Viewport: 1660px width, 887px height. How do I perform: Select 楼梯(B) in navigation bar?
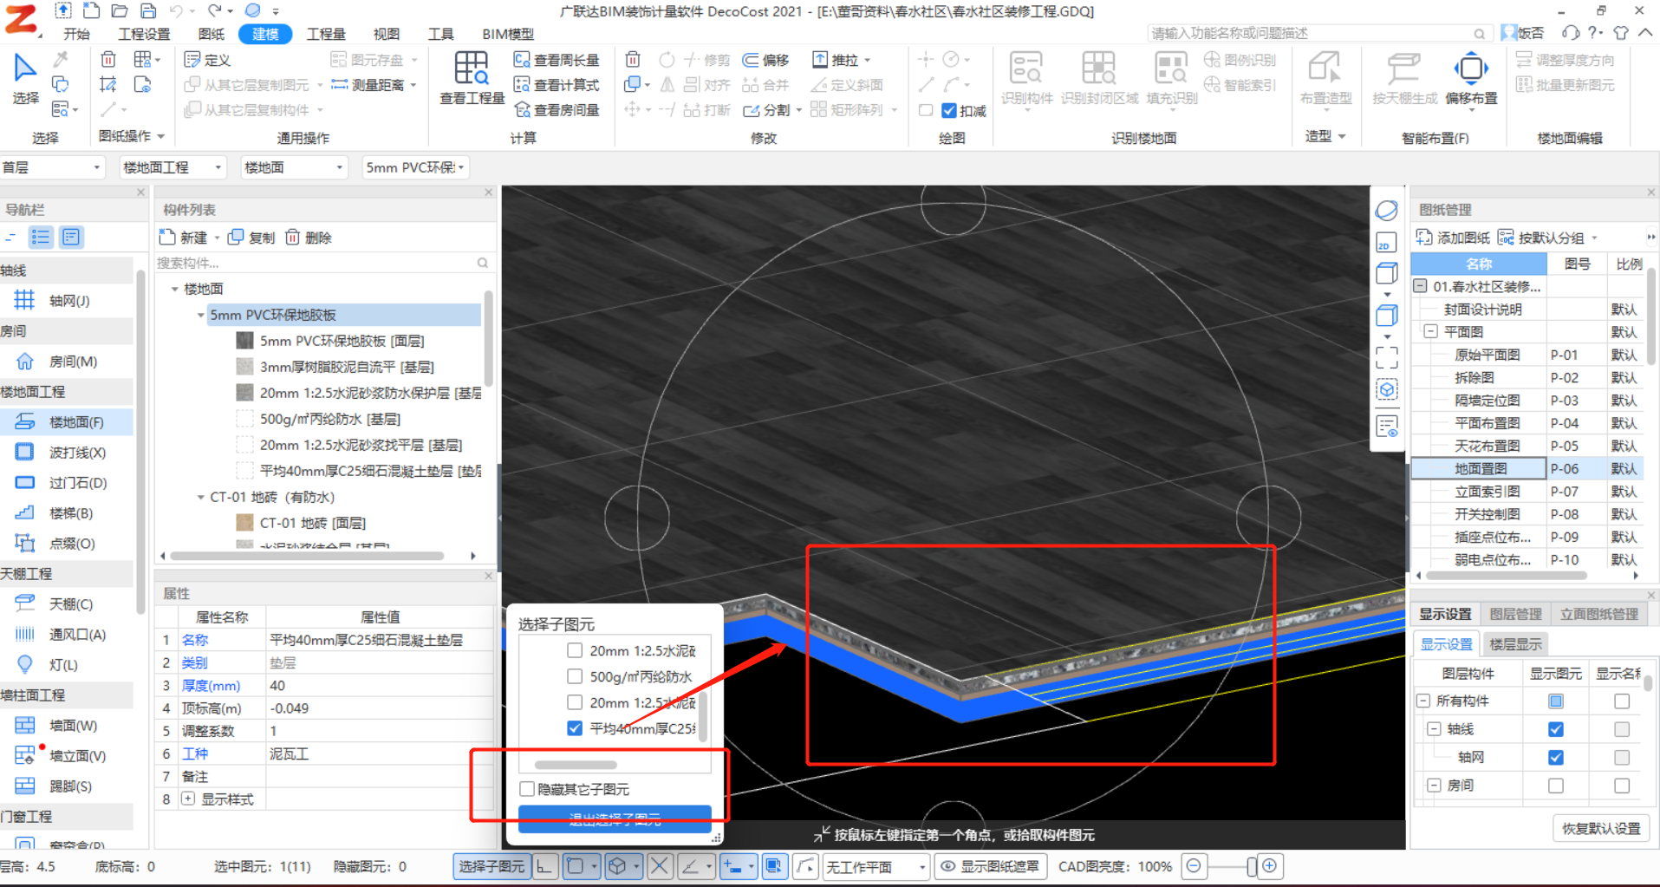tap(68, 513)
